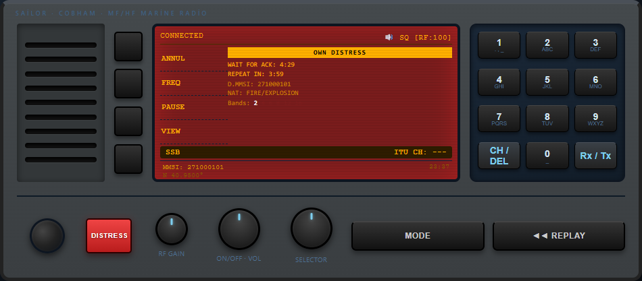Click the MMSI: 271000101 footer text
This screenshot has height=281, width=642.
click(193, 167)
